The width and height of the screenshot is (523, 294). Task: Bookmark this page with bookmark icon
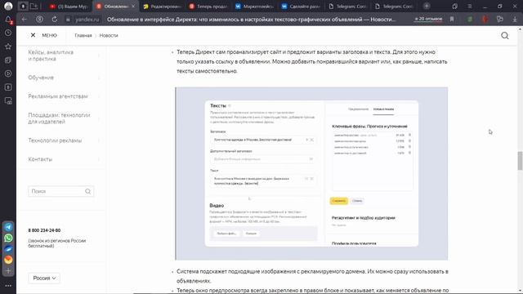[x=452, y=20]
